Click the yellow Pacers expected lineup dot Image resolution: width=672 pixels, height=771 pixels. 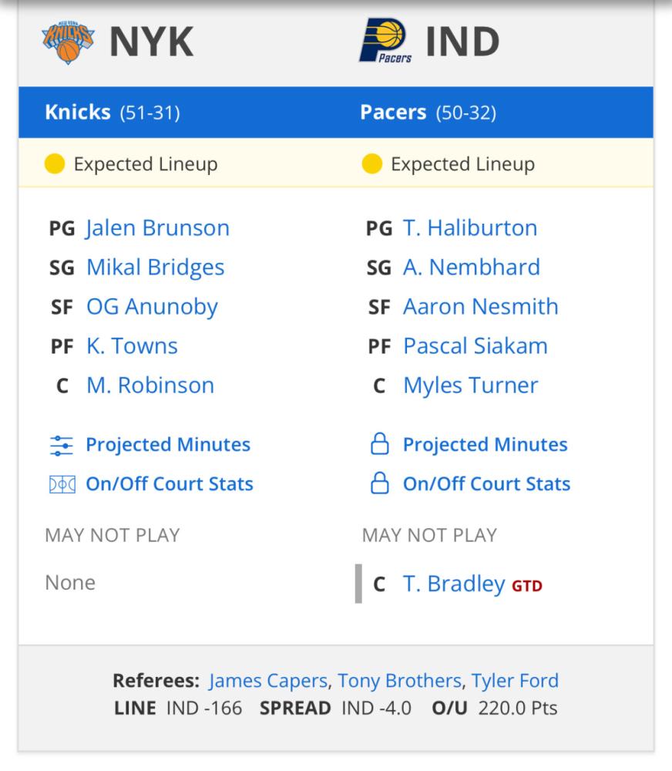pyautogui.click(x=371, y=163)
